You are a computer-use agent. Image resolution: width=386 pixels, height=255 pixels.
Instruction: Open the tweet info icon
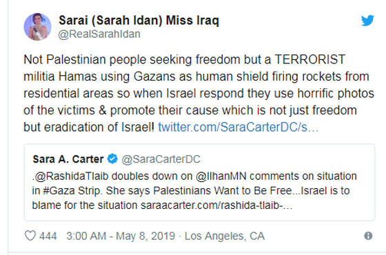(x=368, y=236)
